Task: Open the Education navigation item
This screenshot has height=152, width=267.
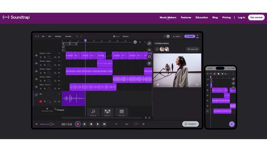Action: (202, 17)
